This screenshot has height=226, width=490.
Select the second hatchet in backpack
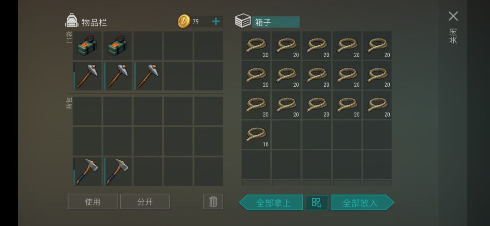click(118, 172)
